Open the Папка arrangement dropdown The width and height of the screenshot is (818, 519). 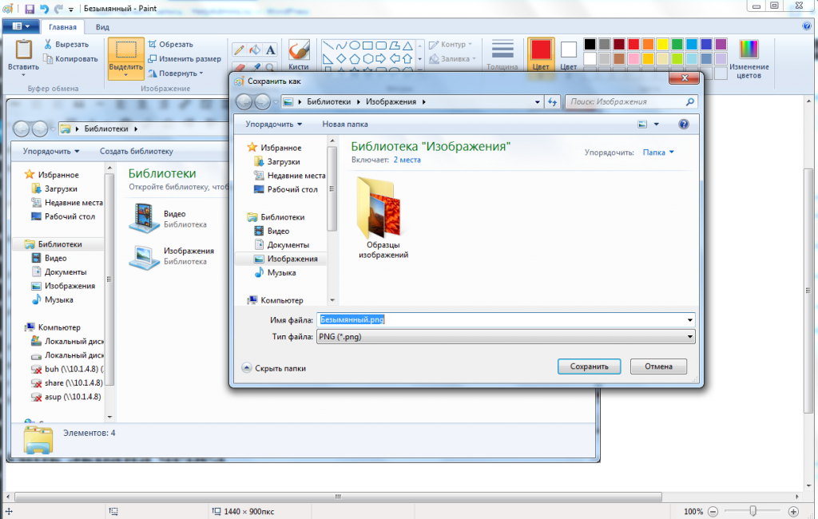[x=658, y=153]
